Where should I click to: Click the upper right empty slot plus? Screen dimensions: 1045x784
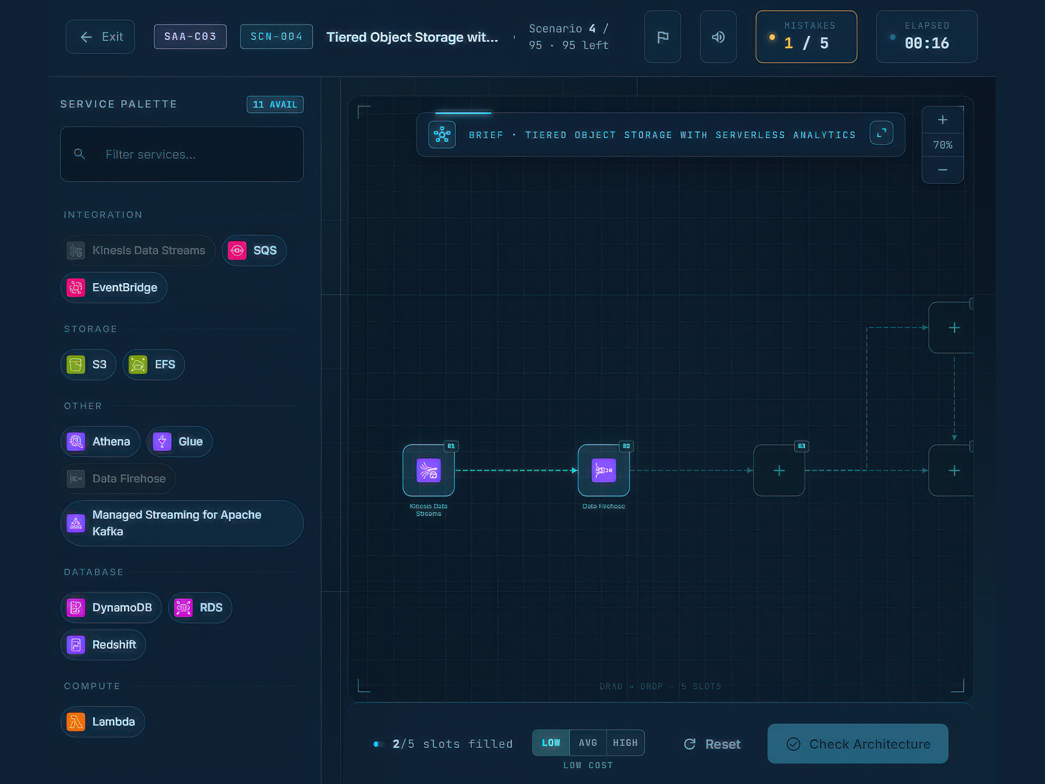tap(954, 328)
